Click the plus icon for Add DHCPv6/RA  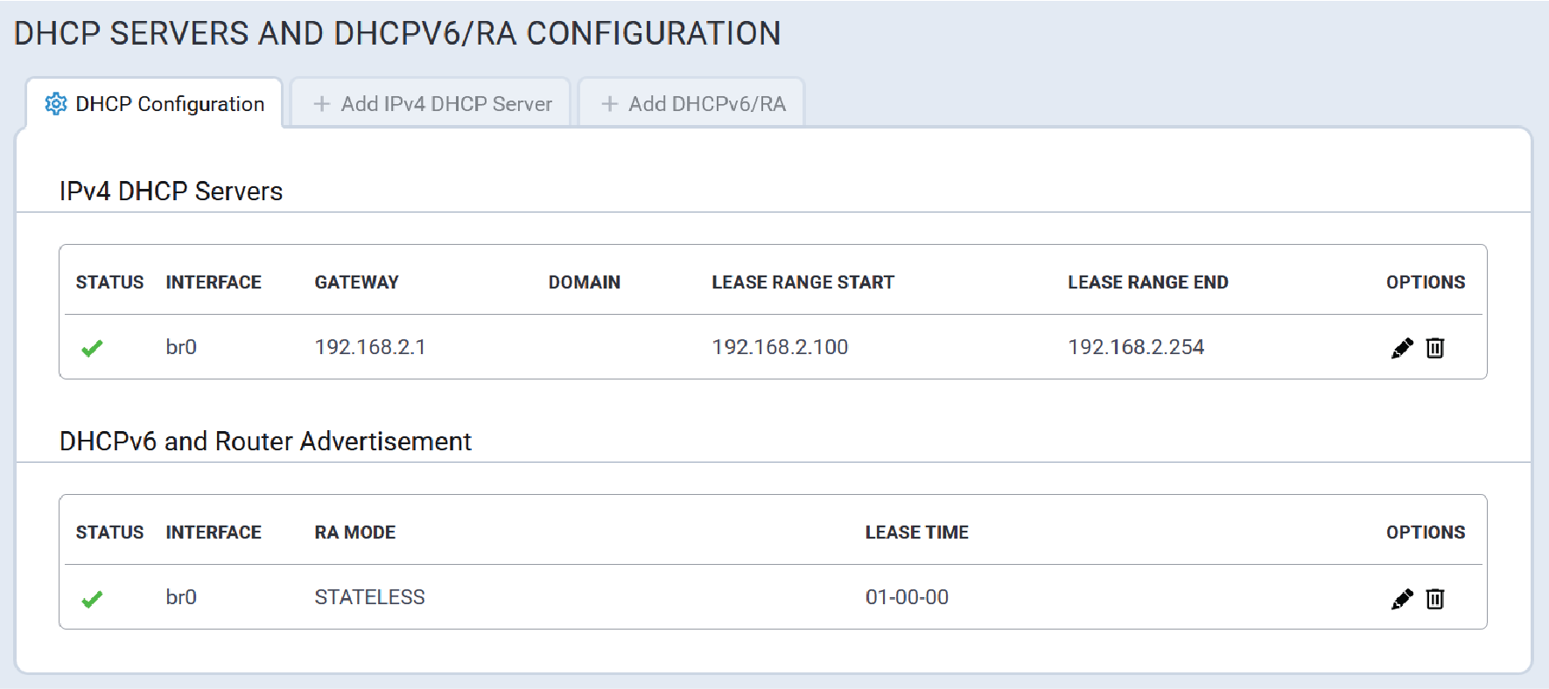610,104
